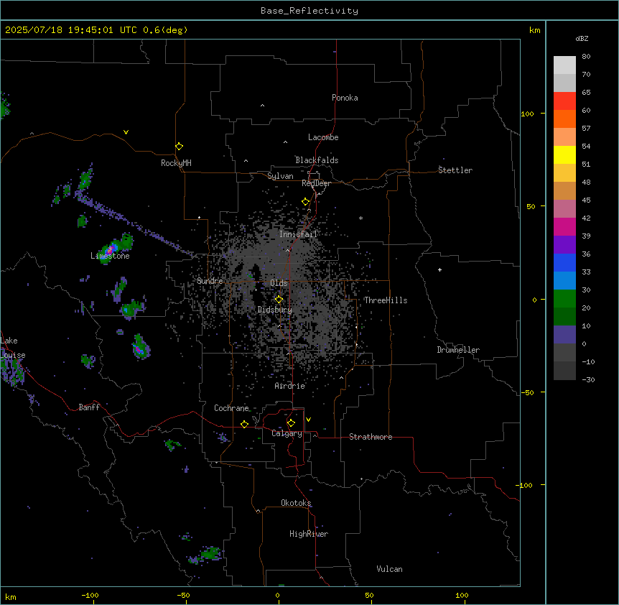Click the Lacombe city label
619x605 pixels.
coord(323,137)
